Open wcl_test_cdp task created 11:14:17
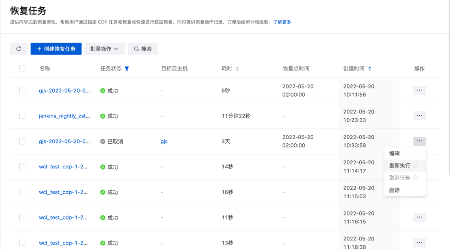450x250 pixels. click(63, 167)
